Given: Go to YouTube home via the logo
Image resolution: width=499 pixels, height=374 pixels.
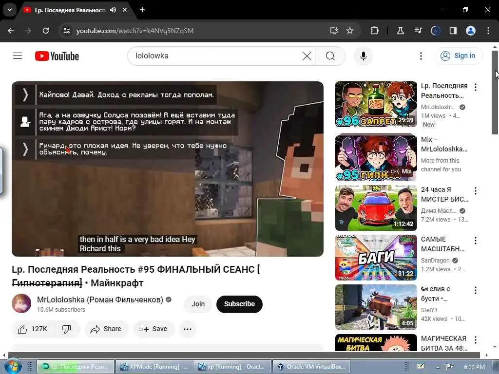Looking at the screenshot, I should [x=57, y=56].
